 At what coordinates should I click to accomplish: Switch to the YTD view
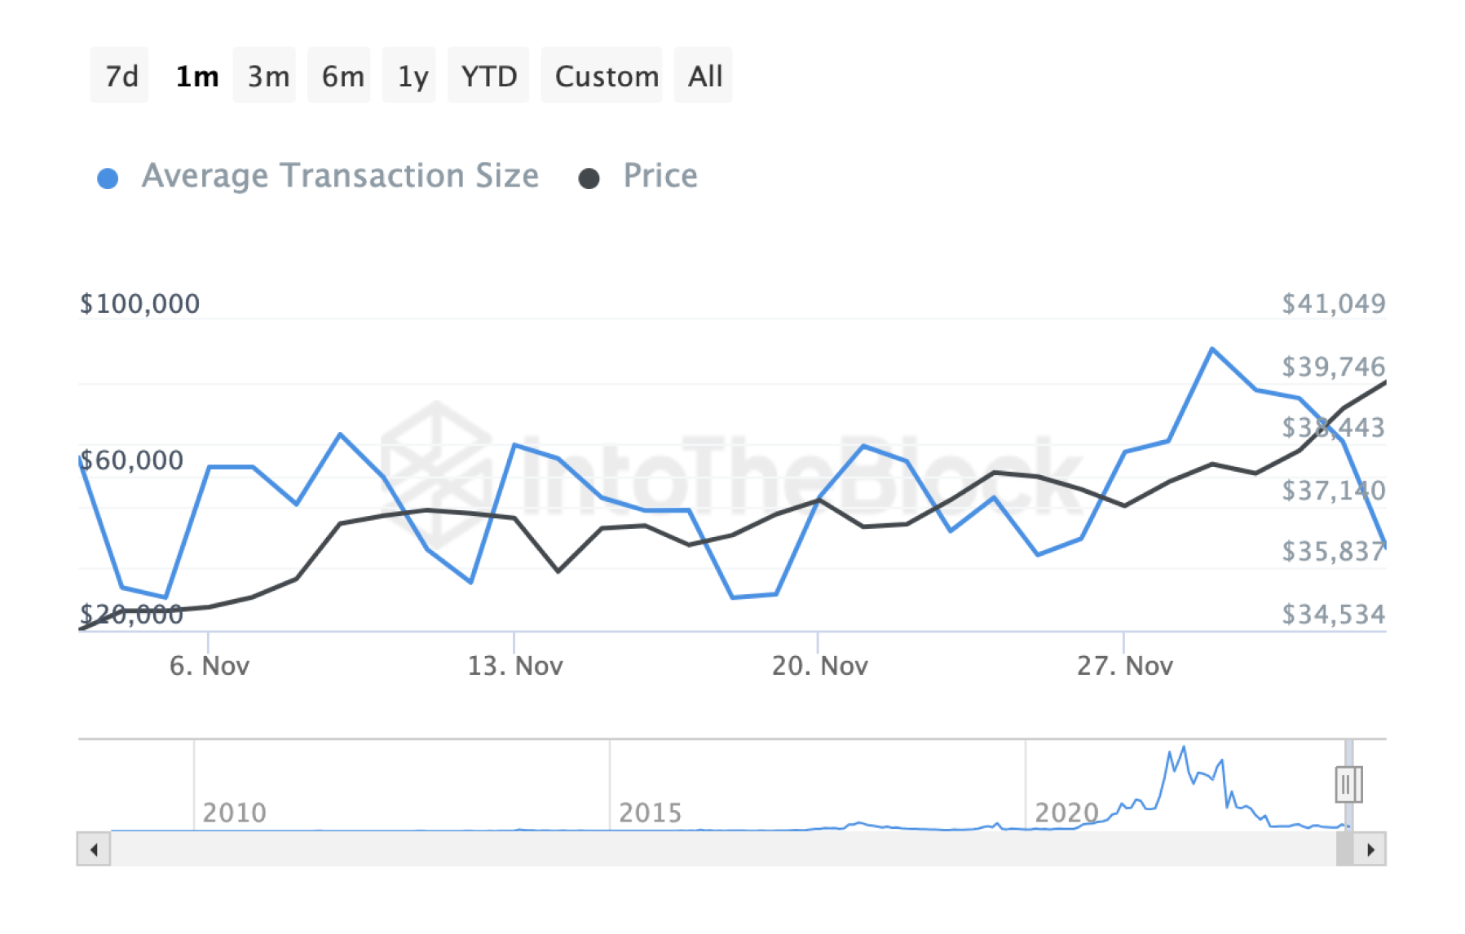click(x=488, y=75)
